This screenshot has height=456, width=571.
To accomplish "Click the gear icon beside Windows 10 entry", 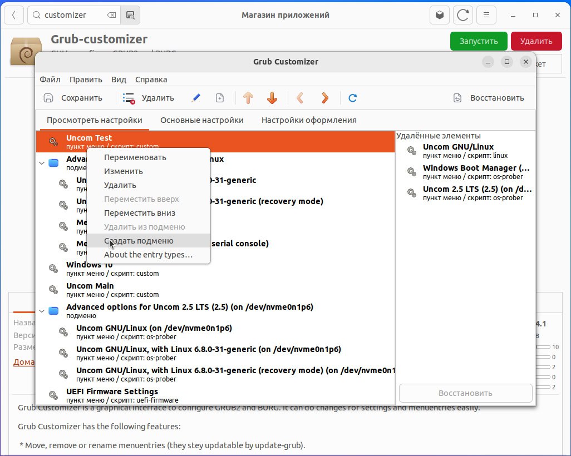I will (53, 269).
